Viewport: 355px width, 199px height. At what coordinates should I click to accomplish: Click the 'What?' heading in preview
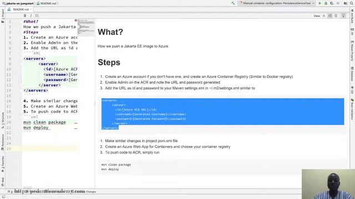coord(110,32)
